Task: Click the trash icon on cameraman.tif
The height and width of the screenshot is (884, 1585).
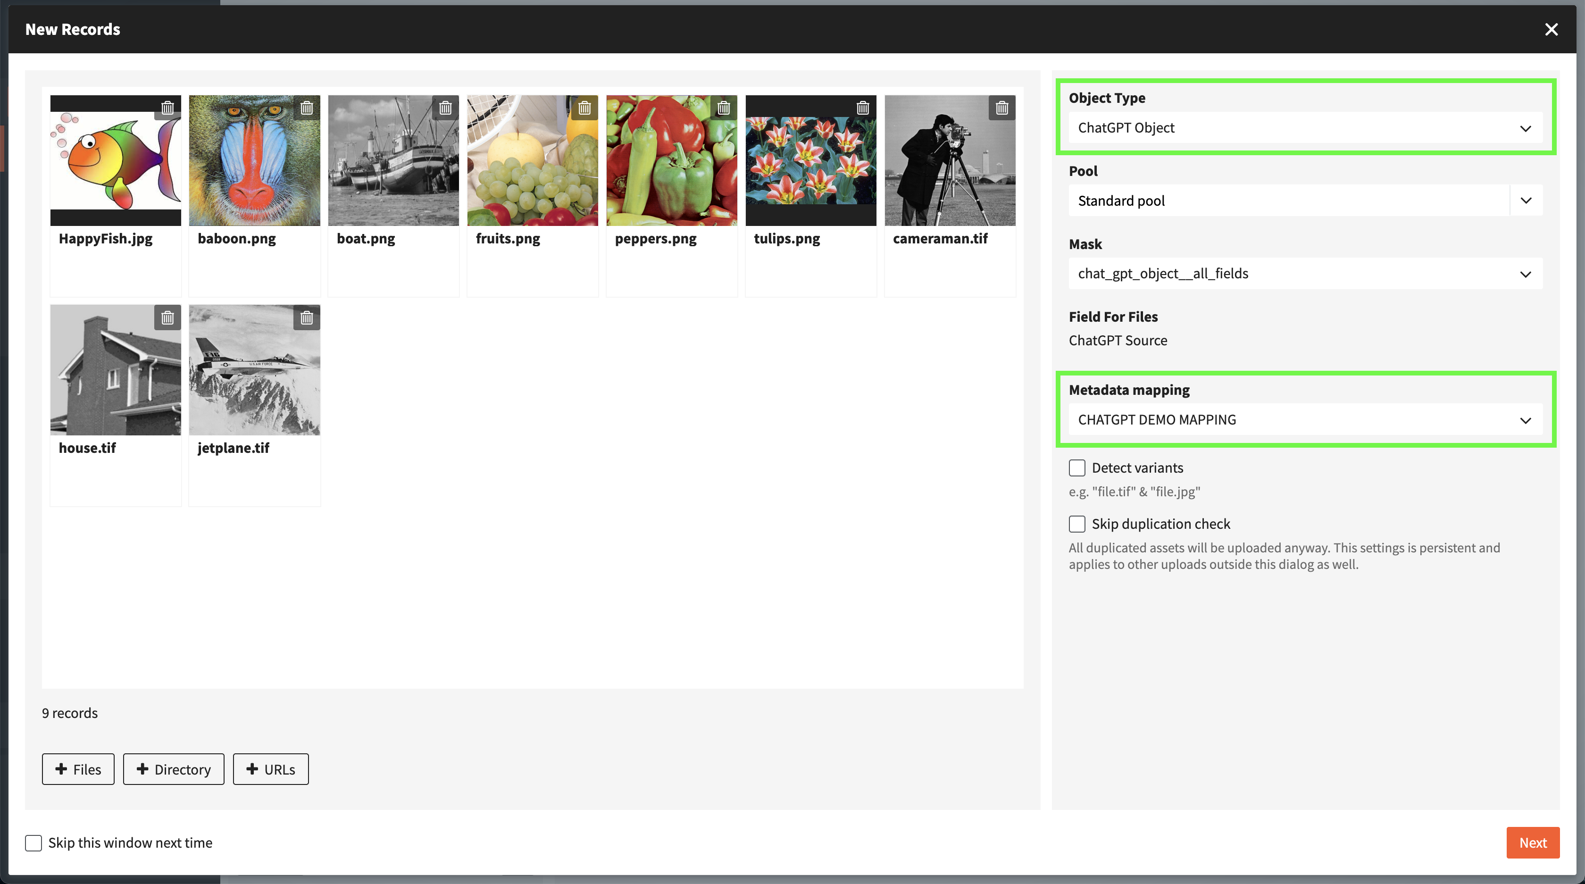Action: click(1001, 108)
